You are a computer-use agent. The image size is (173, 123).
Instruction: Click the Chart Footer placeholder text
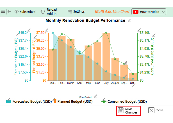85,97
